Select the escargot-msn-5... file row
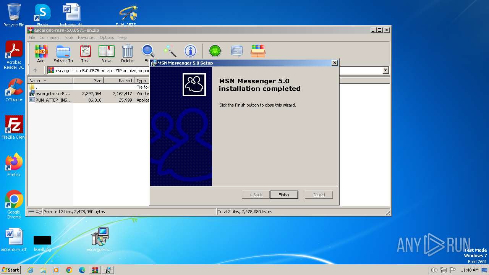 coord(89,94)
